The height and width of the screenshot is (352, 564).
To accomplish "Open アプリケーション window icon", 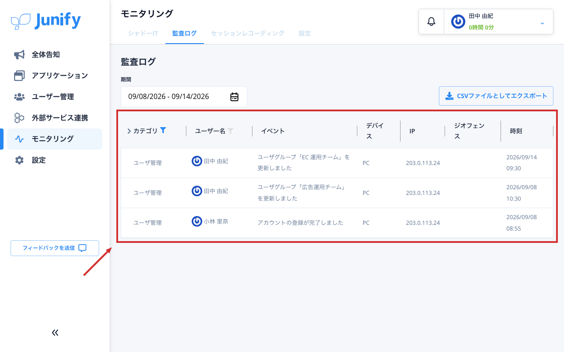I will 19,76.
